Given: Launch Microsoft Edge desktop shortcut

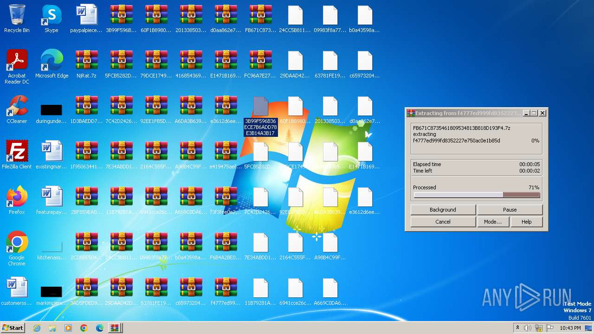Looking at the screenshot, I should [x=52, y=64].
